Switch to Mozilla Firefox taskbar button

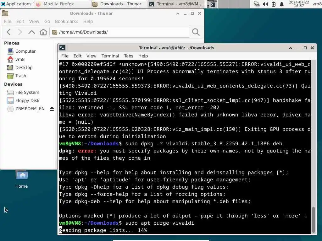tap(63, 4)
